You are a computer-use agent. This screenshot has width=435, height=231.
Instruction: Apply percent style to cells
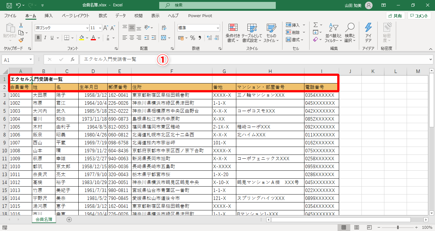click(x=192, y=38)
